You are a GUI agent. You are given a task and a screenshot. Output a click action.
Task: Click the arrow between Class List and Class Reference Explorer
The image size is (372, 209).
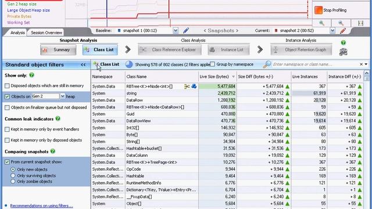click(128, 49)
